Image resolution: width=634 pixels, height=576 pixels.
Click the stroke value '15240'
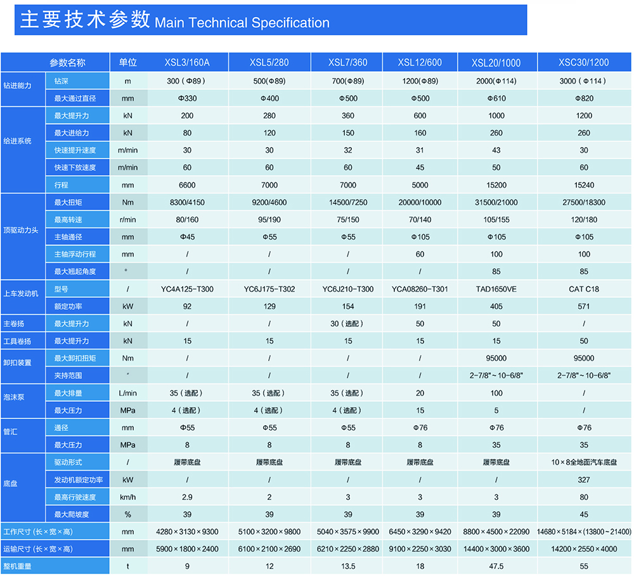click(584, 185)
